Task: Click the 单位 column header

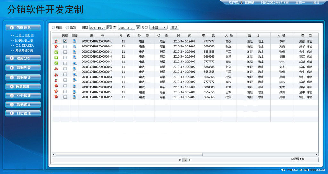Action: click(306, 36)
